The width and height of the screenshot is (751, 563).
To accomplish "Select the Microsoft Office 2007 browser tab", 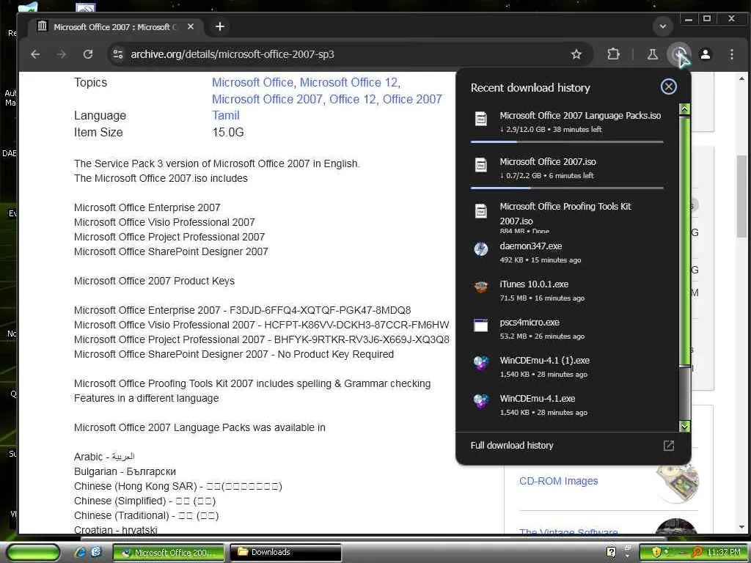I will [x=115, y=27].
